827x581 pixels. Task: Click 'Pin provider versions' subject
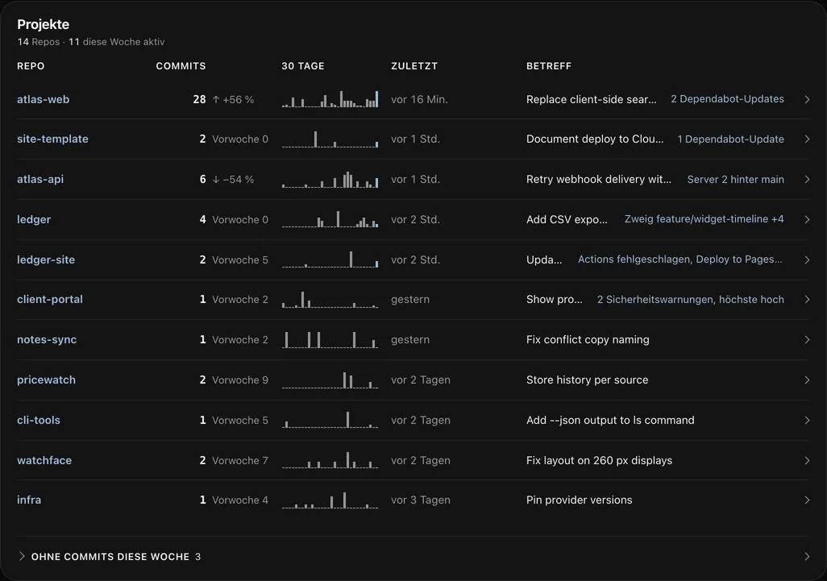click(579, 500)
